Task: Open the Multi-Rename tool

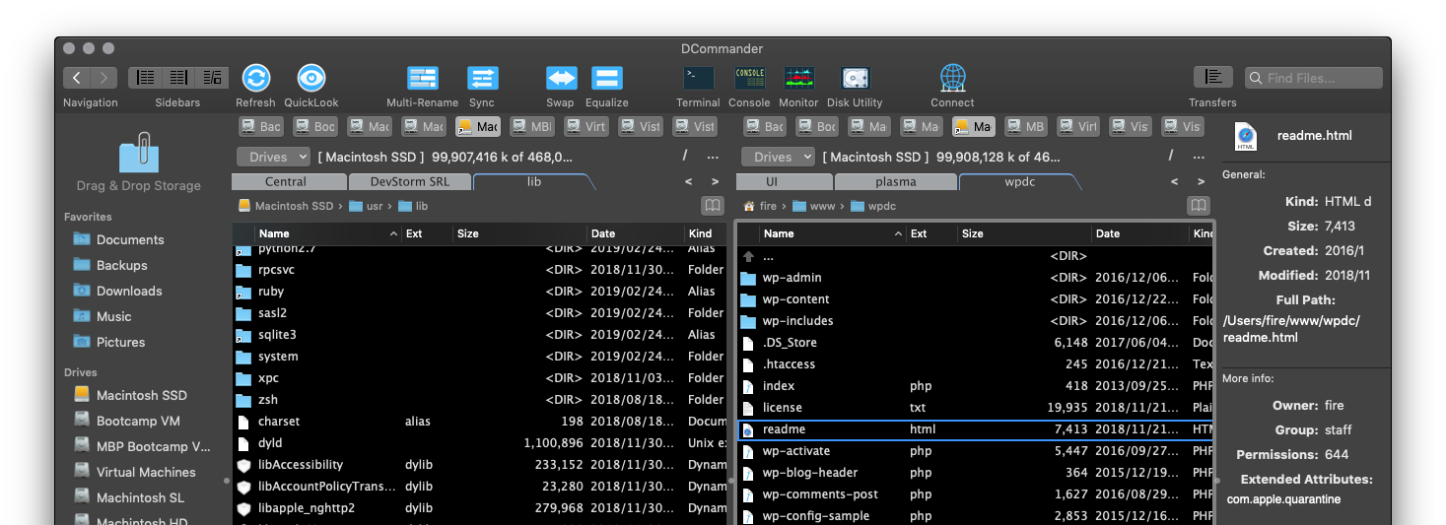Action: point(423,78)
